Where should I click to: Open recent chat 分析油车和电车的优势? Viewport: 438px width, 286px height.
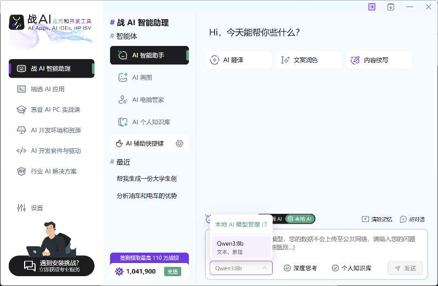pyautogui.click(x=147, y=196)
